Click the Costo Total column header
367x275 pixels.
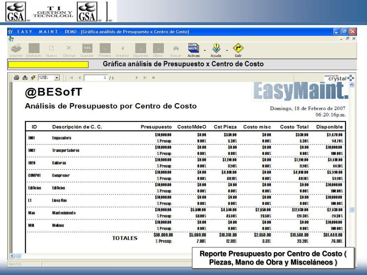(x=294, y=127)
